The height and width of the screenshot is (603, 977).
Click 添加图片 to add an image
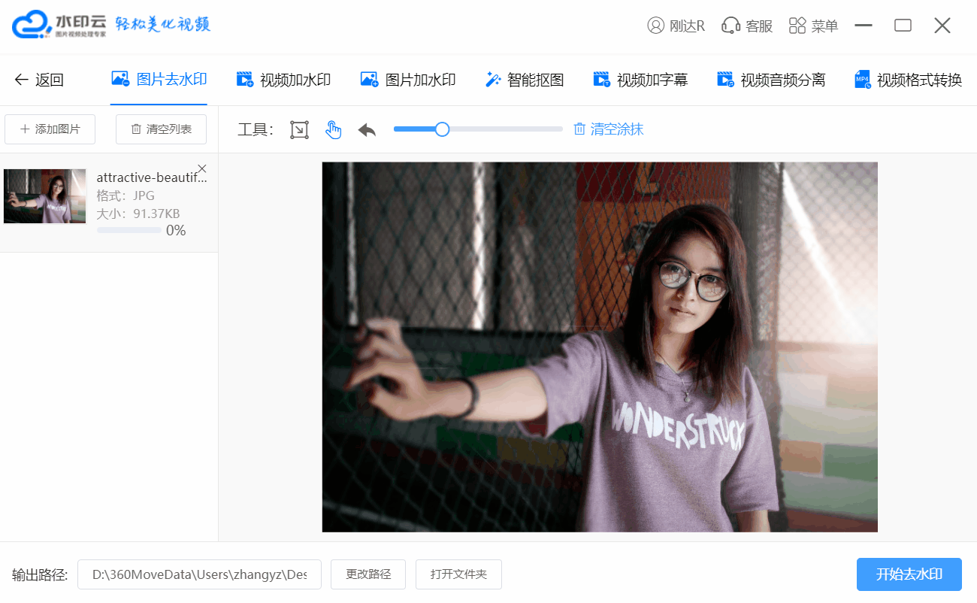click(50, 129)
